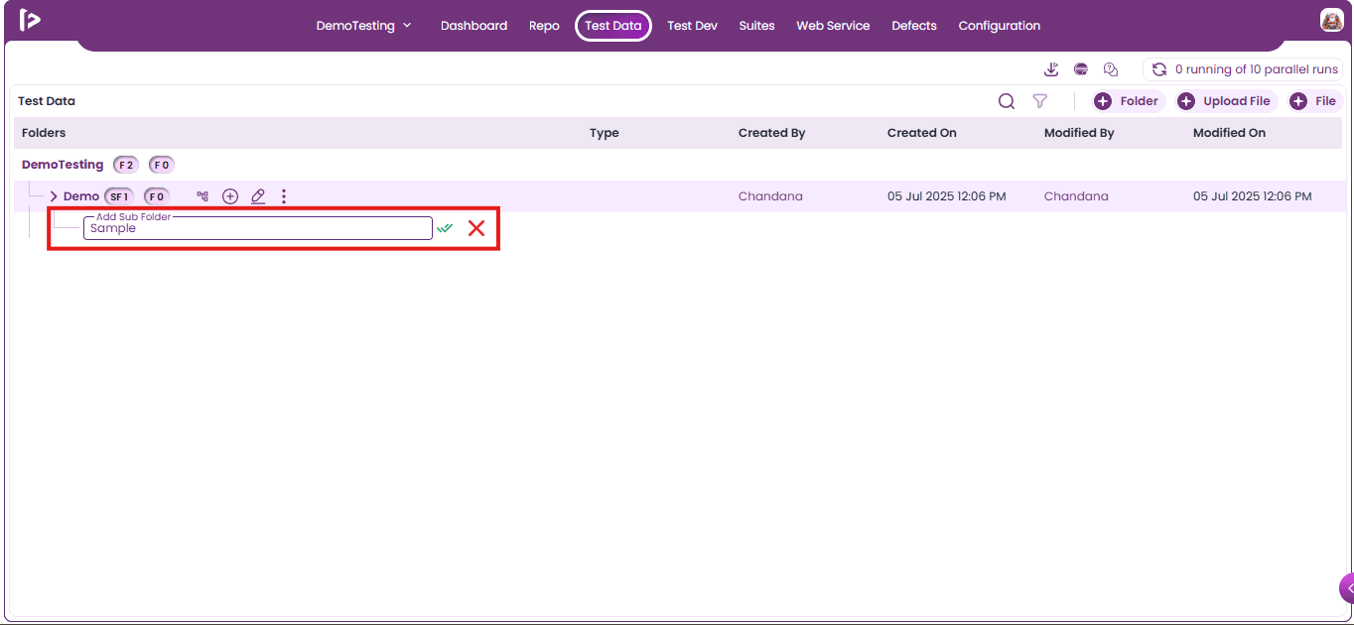Click the parallel runs status indicator
This screenshot has height=625, width=1354.
click(x=1243, y=69)
